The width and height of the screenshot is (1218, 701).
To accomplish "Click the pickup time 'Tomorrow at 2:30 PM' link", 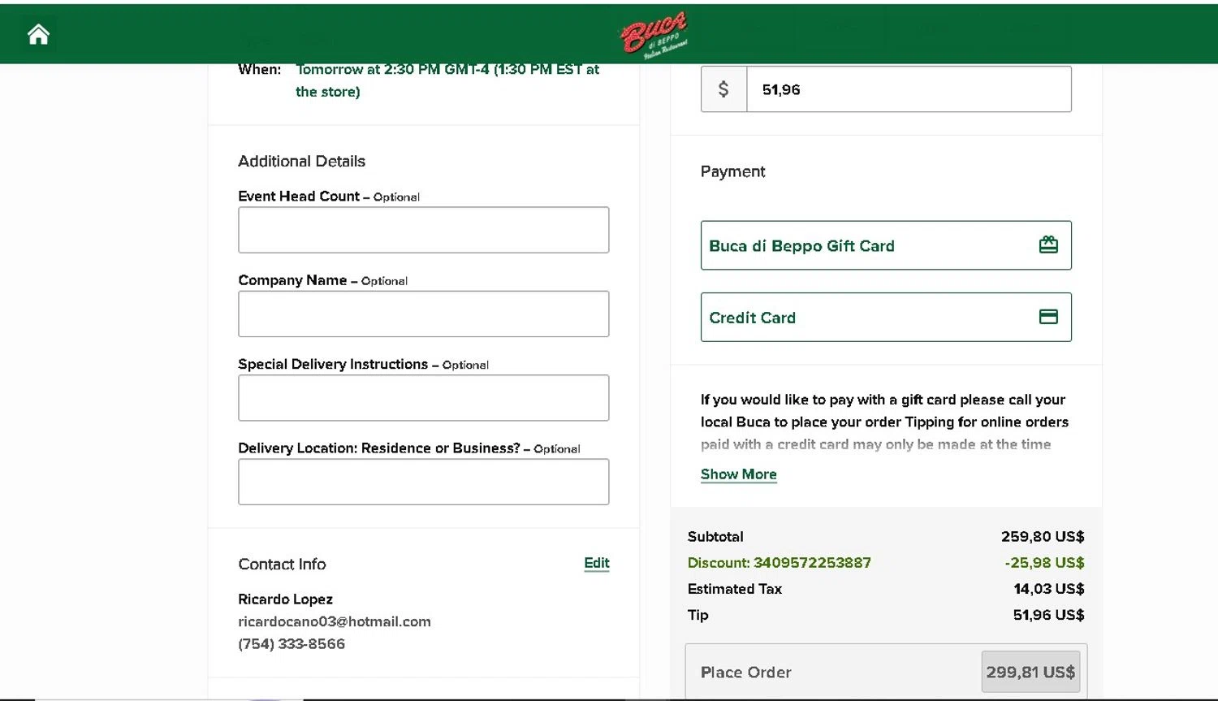I will 447,80.
